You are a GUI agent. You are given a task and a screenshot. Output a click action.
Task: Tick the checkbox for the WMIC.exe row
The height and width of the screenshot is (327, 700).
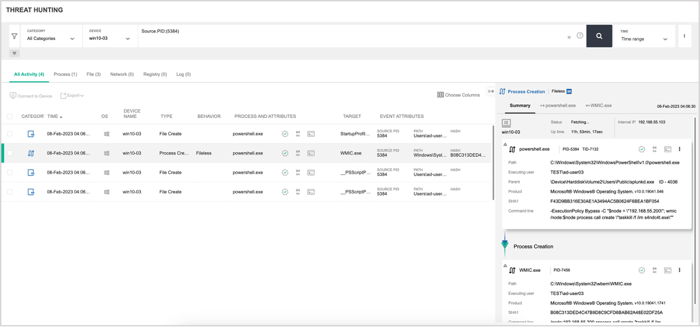10,153
